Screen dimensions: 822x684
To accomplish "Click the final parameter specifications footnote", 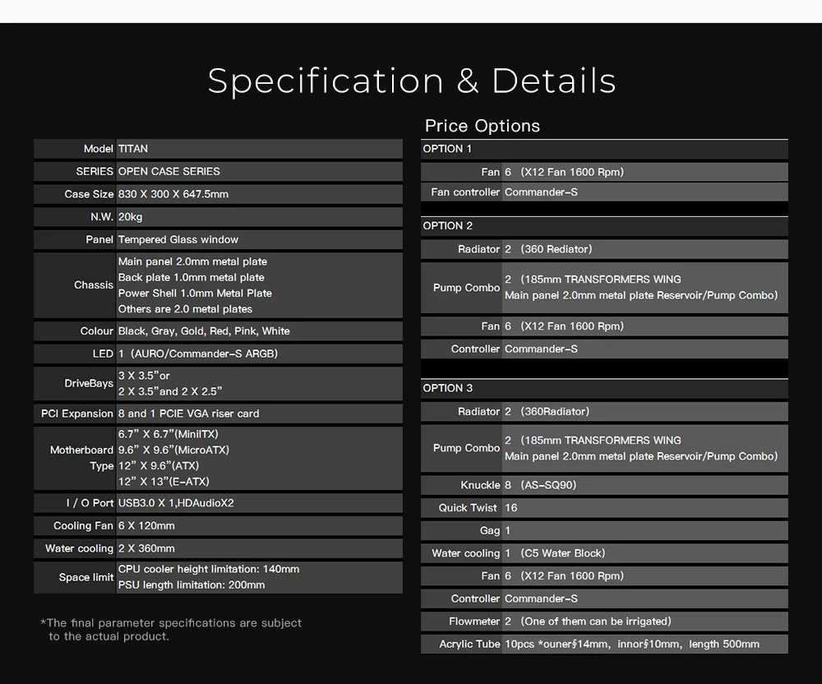I will [x=171, y=630].
